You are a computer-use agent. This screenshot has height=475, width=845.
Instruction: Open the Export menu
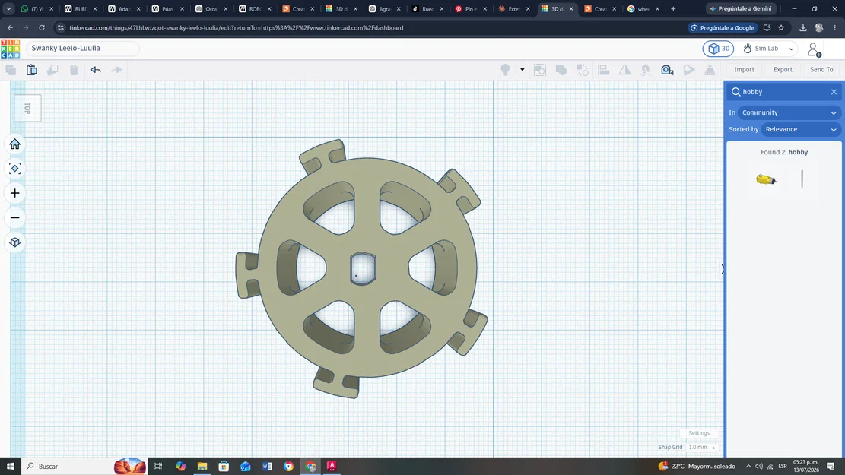783,69
